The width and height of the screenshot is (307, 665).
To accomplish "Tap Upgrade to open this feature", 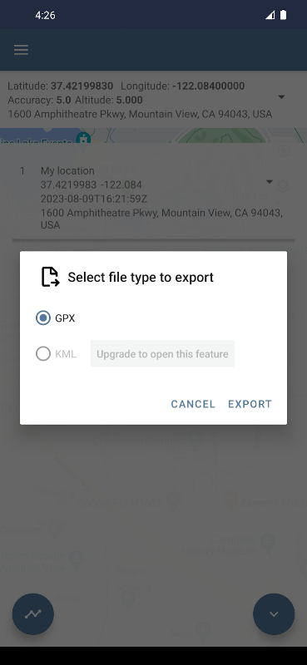I will click(162, 354).
